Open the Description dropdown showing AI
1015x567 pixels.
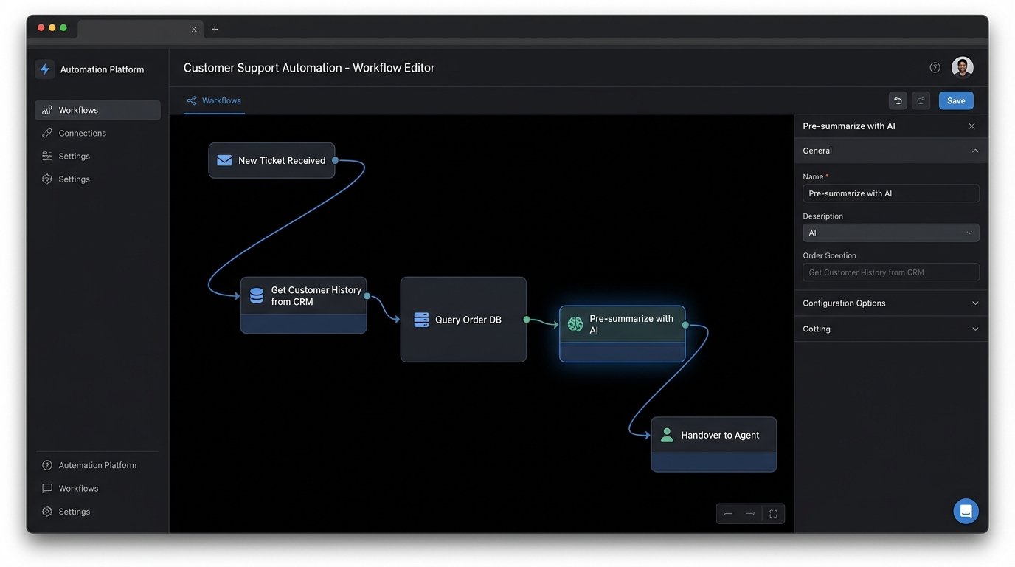[890, 233]
